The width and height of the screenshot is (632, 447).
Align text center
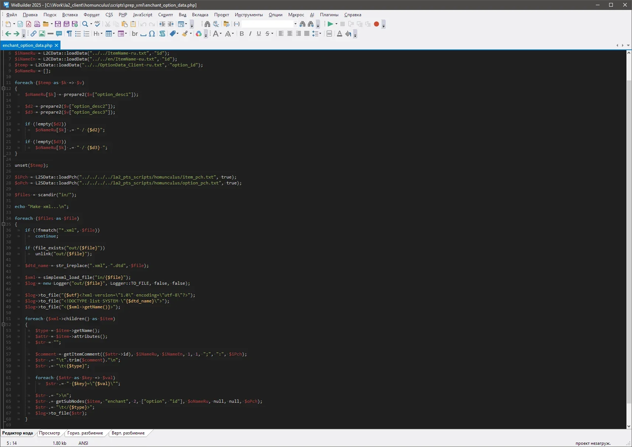coord(290,34)
